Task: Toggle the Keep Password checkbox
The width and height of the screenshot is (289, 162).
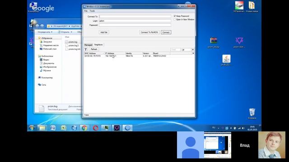Action: (175, 16)
